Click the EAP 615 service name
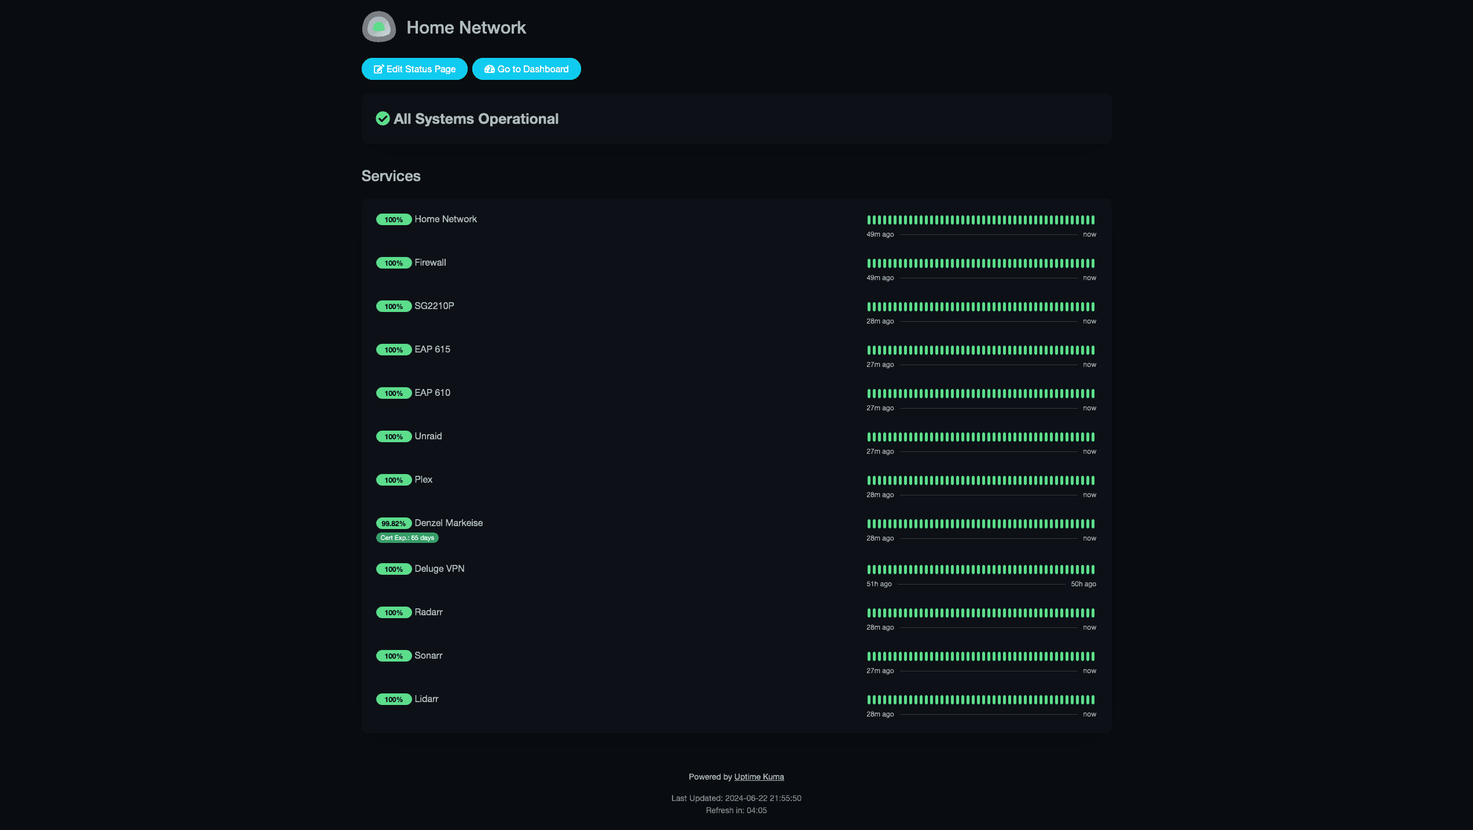1473x830 pixels. tap(432, 349)
